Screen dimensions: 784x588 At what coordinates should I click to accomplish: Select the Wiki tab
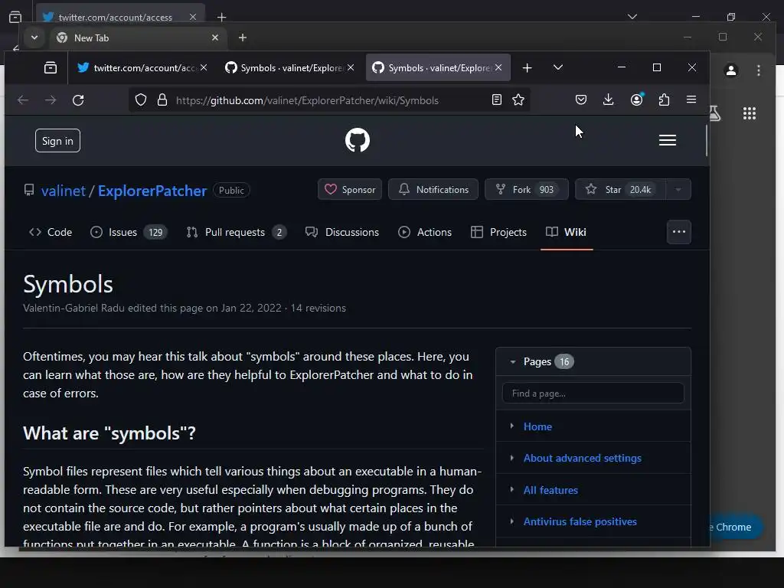[566, 232]
